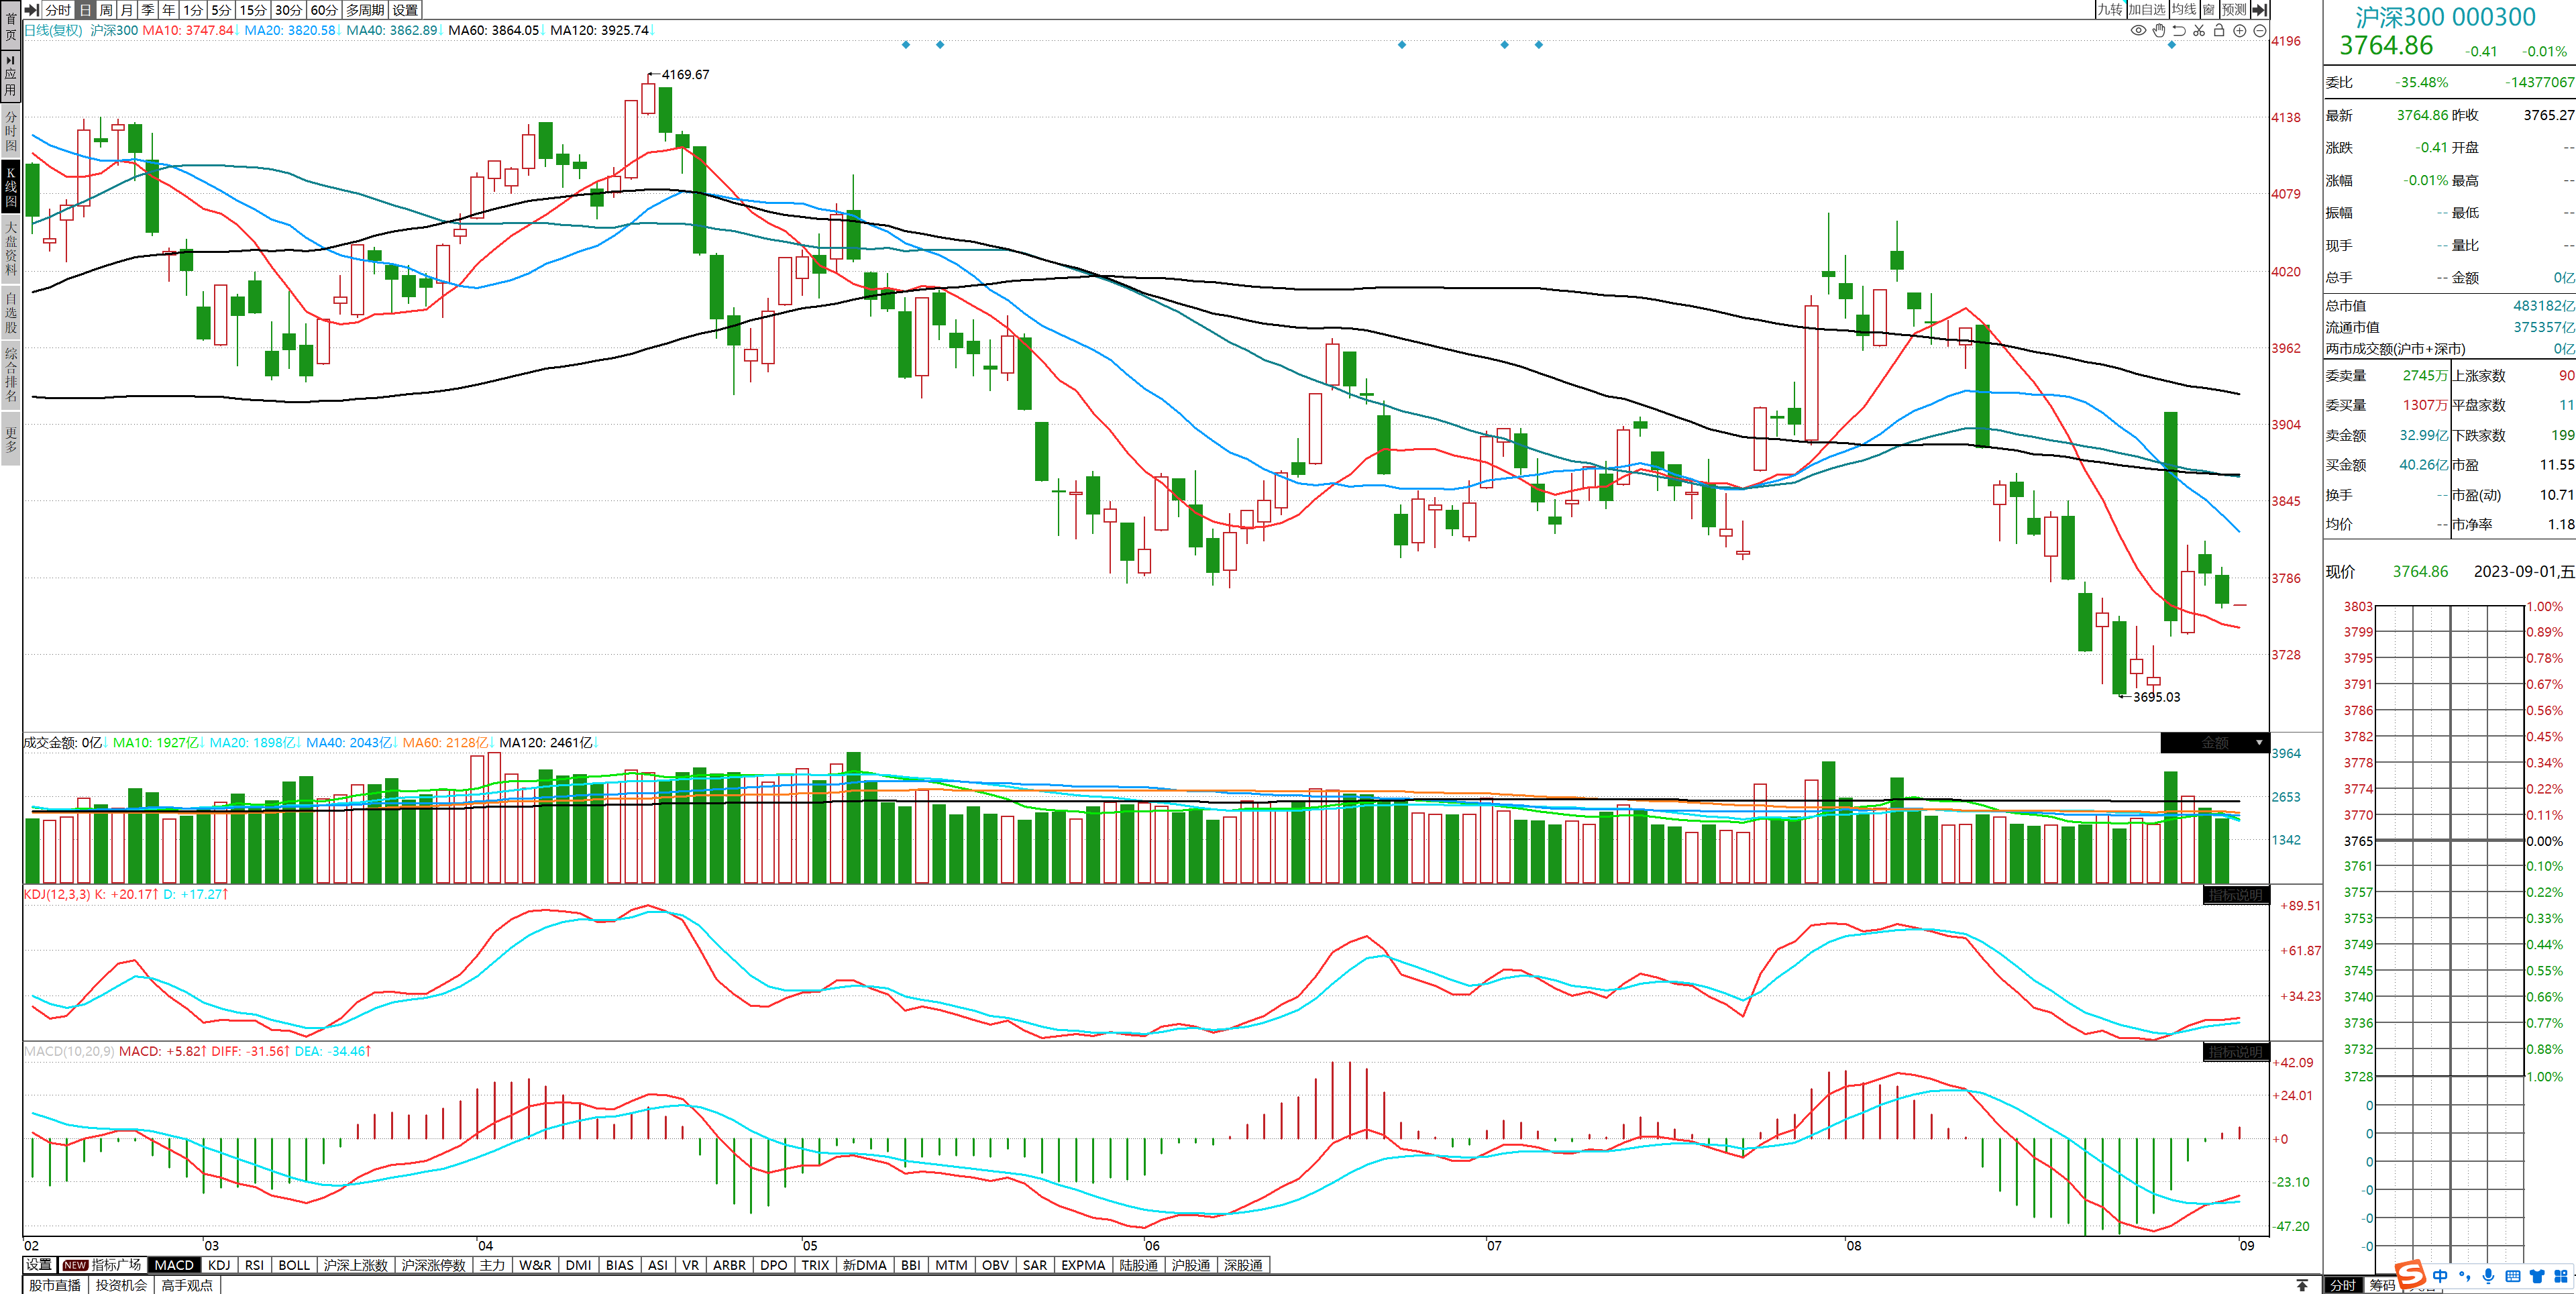The width and height of the screenshot is (2576, 1294).
Task: Click the 预测 forecast button
Action: pyautogui.click(x=2234, y=9)
